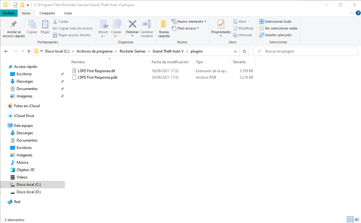Click Grand Theft Auto V breadcrumb

168,51
